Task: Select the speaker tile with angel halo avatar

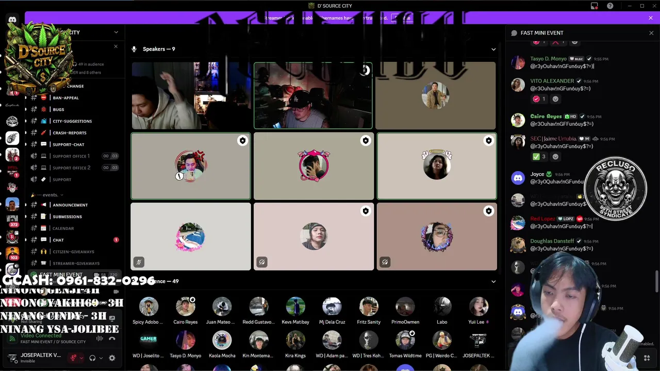Action: 437,166
